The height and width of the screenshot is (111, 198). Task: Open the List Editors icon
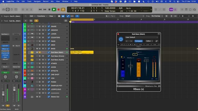182,10
